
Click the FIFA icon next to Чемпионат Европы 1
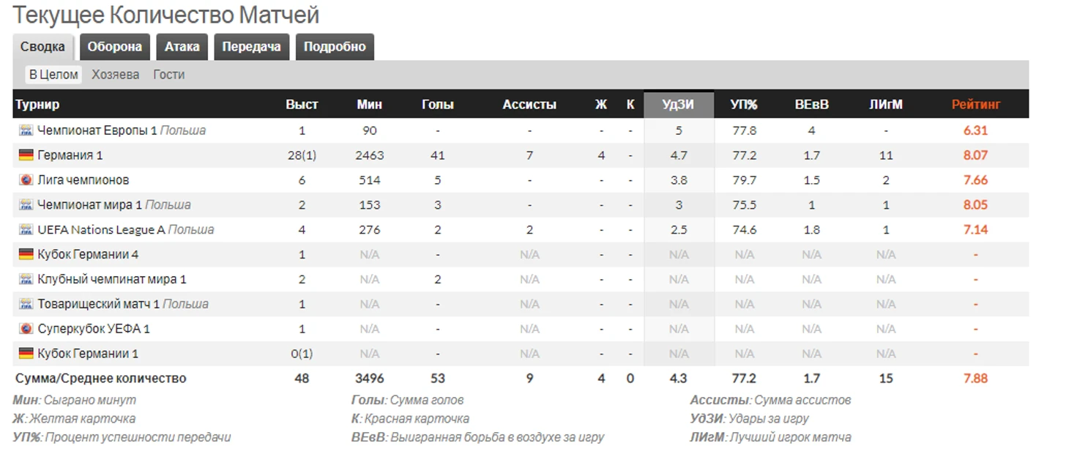[26, 130]
